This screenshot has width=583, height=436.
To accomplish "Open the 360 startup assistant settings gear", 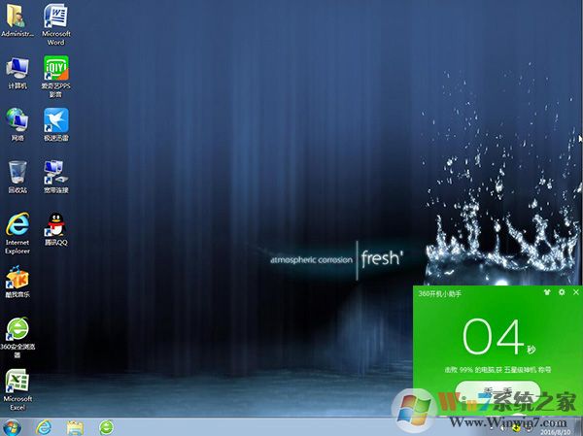I will point(561,292).
